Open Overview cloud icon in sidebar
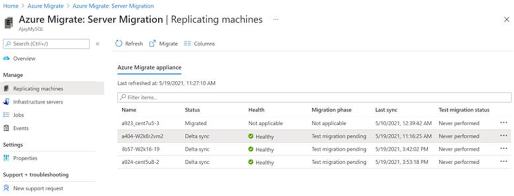 (6, 59)
